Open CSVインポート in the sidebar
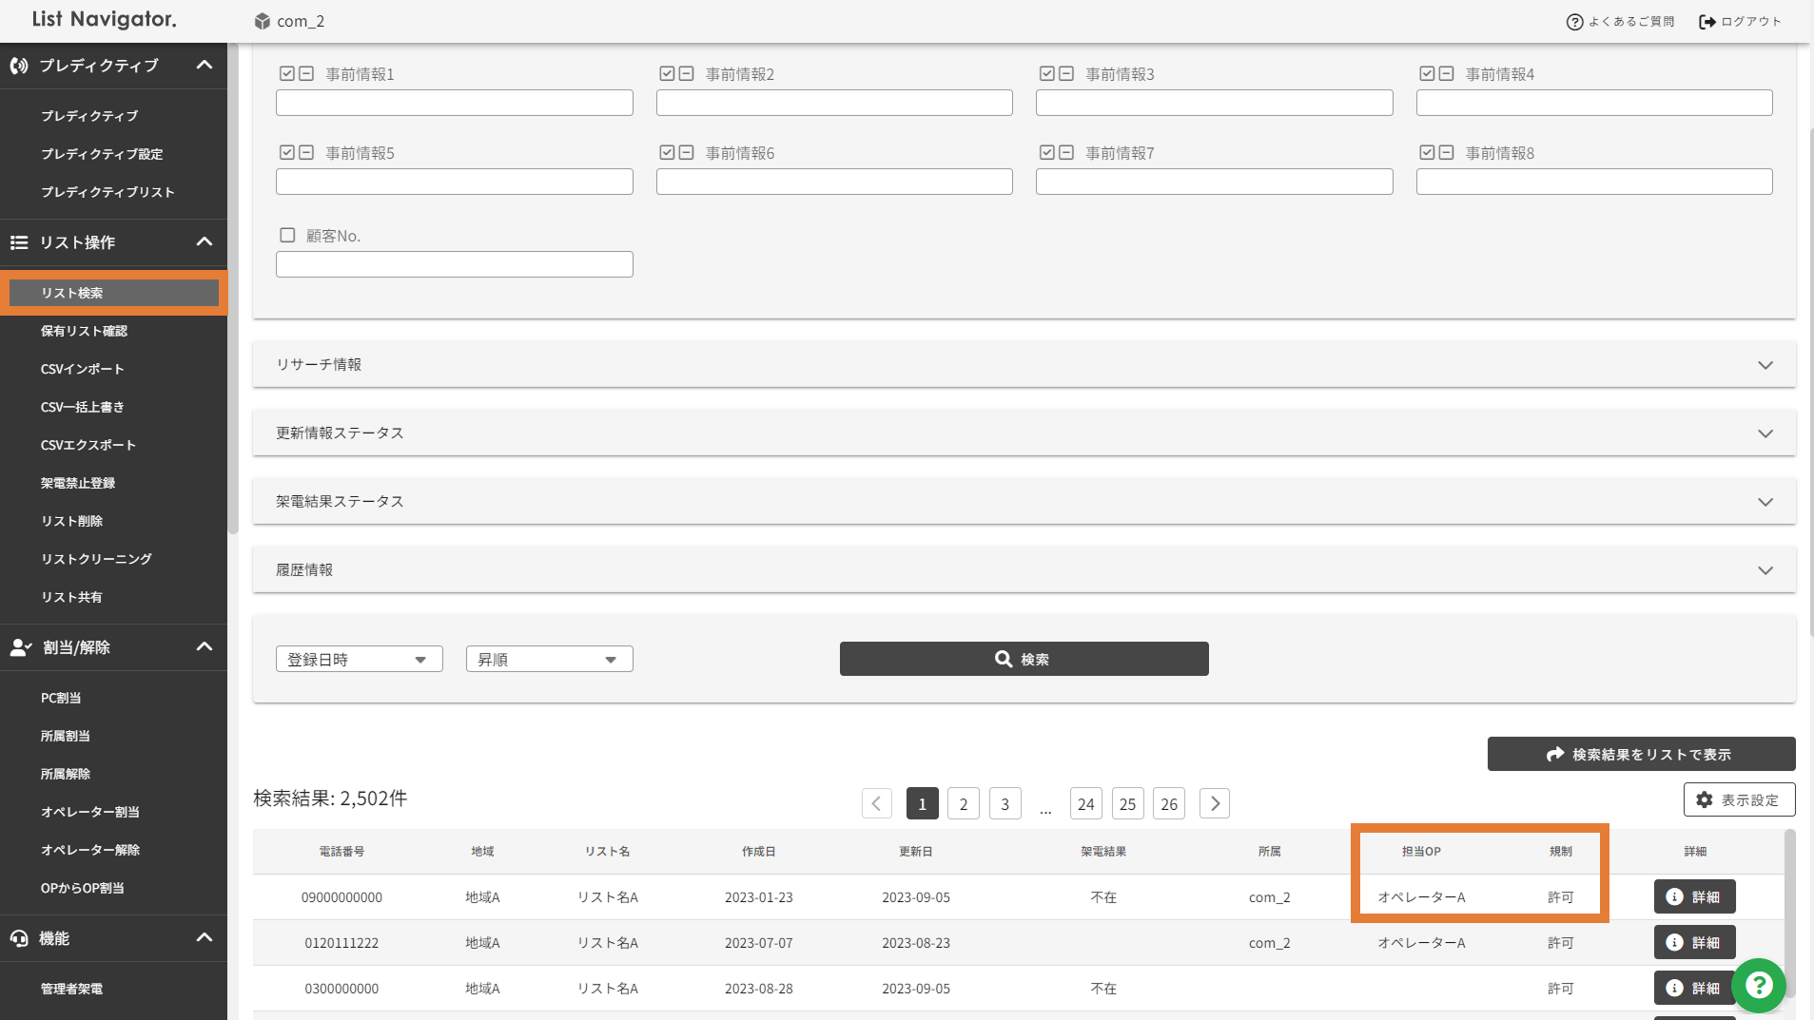This screenshot has height=1020, width=1814. 83,369
